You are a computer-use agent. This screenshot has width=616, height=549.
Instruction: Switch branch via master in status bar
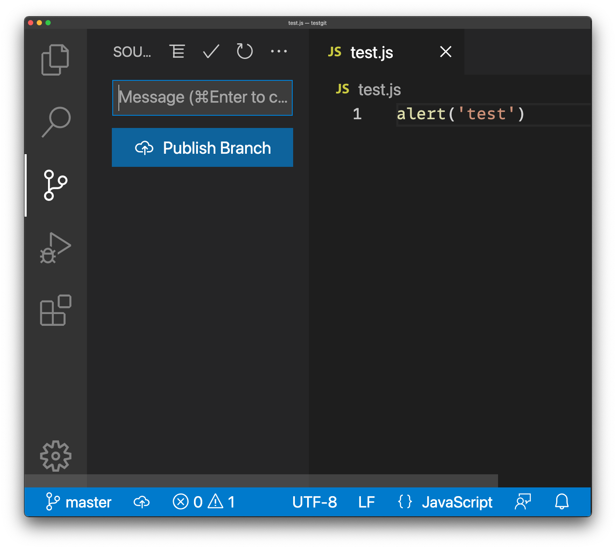(79, 502)
